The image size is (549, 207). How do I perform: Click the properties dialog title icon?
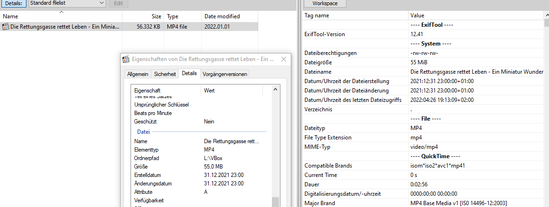point(126,59)
